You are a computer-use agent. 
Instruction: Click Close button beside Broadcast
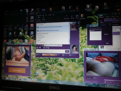coord(95,78)
